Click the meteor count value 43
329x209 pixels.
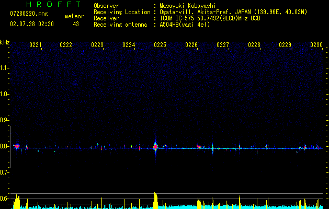pos(76,24)
